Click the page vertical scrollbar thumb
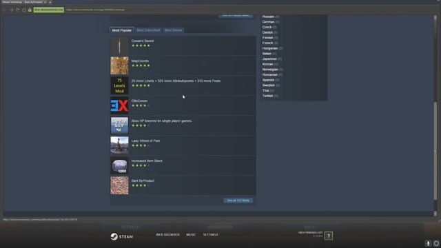441x248 pixels. pos(435,150)
